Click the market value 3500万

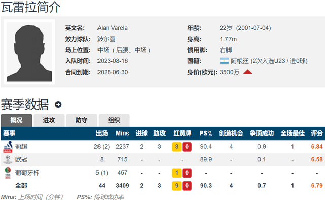coord(230,72)
